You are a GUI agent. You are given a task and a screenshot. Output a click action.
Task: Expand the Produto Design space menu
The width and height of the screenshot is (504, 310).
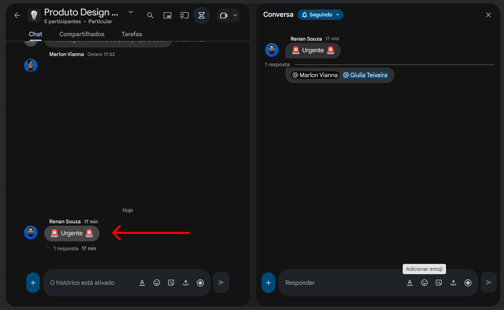131,12
